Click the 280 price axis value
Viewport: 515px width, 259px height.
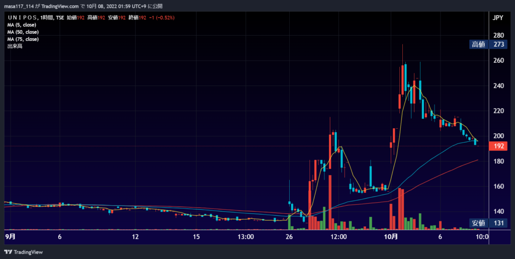tap(498, 35)
